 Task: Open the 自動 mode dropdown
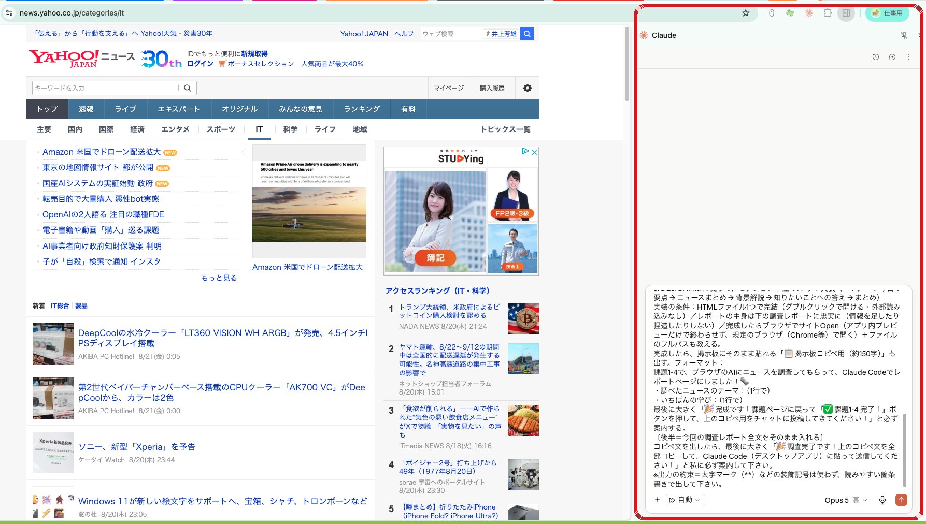(x=685, y=500)
